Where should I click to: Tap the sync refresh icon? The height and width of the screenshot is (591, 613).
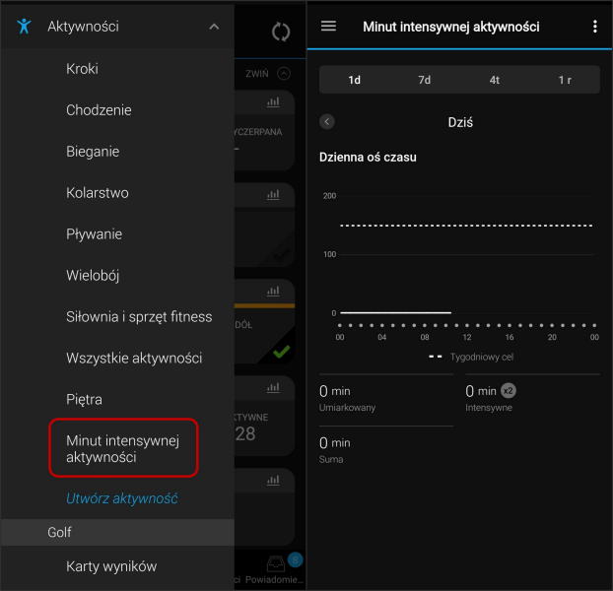pyautogui.click(x=281, y=32)
